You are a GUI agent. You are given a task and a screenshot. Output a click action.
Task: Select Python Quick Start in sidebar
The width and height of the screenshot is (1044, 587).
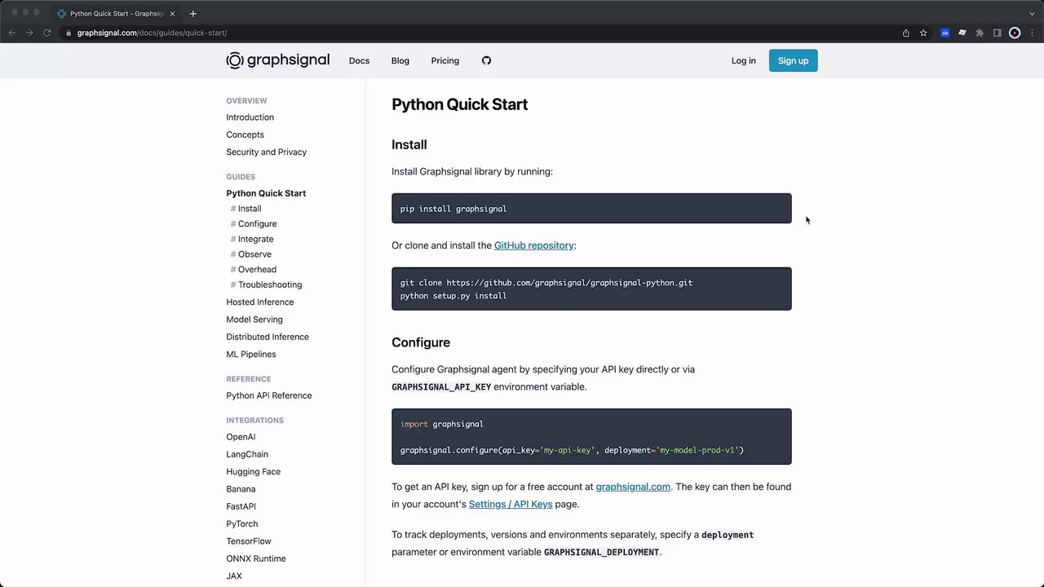pyautogui.click(x=266, y=193)
